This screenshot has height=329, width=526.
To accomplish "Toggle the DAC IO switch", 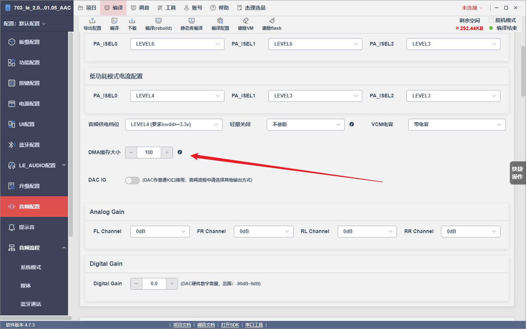I will pos(132,180).
